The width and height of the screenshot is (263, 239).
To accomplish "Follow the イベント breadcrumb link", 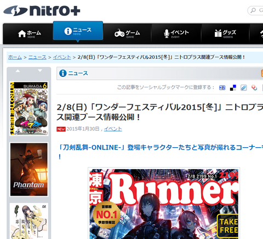I will (x=62, y=57).
